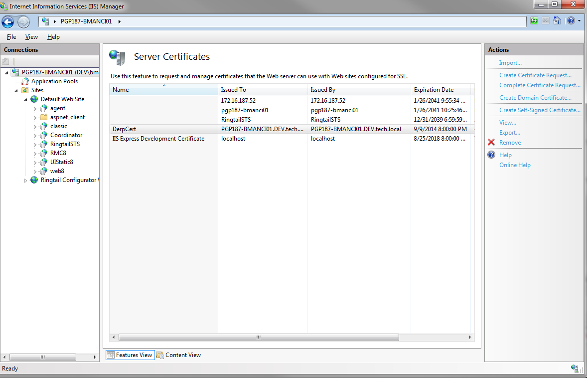Click the Application Pools icon in the tree
This screenshot has height=378, width=587.
[x=25, y=81]
